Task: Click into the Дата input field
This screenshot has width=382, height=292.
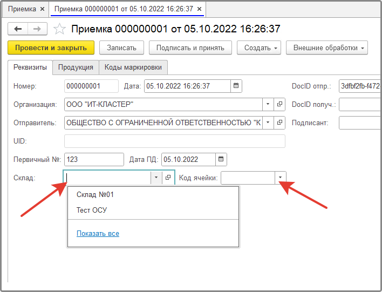Action: [x=187, y=86]
